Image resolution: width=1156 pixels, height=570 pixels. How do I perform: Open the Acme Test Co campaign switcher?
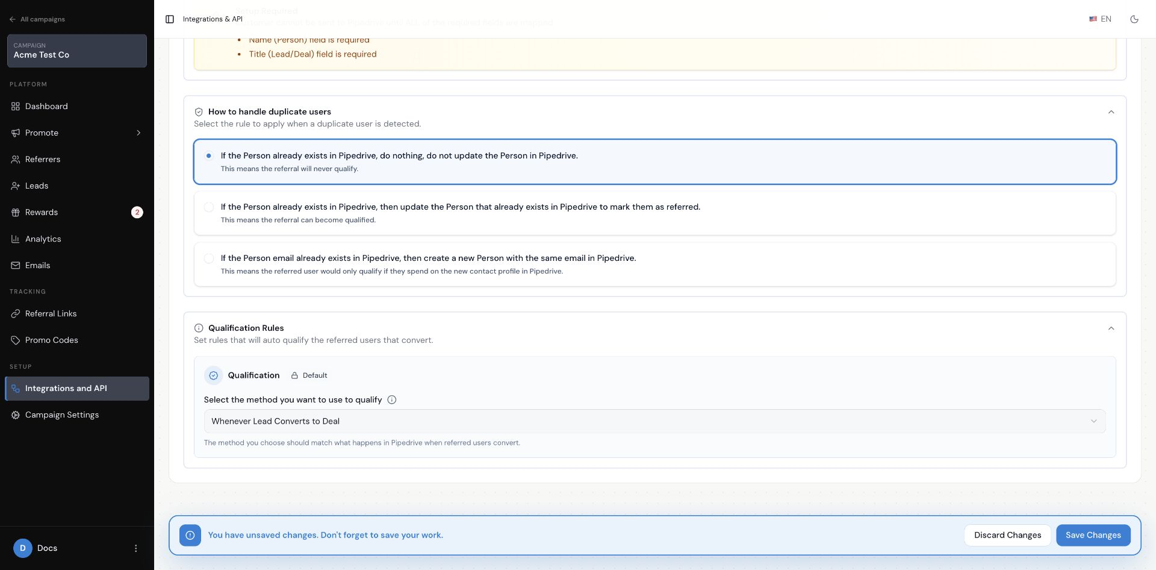(x=77, y=51)
